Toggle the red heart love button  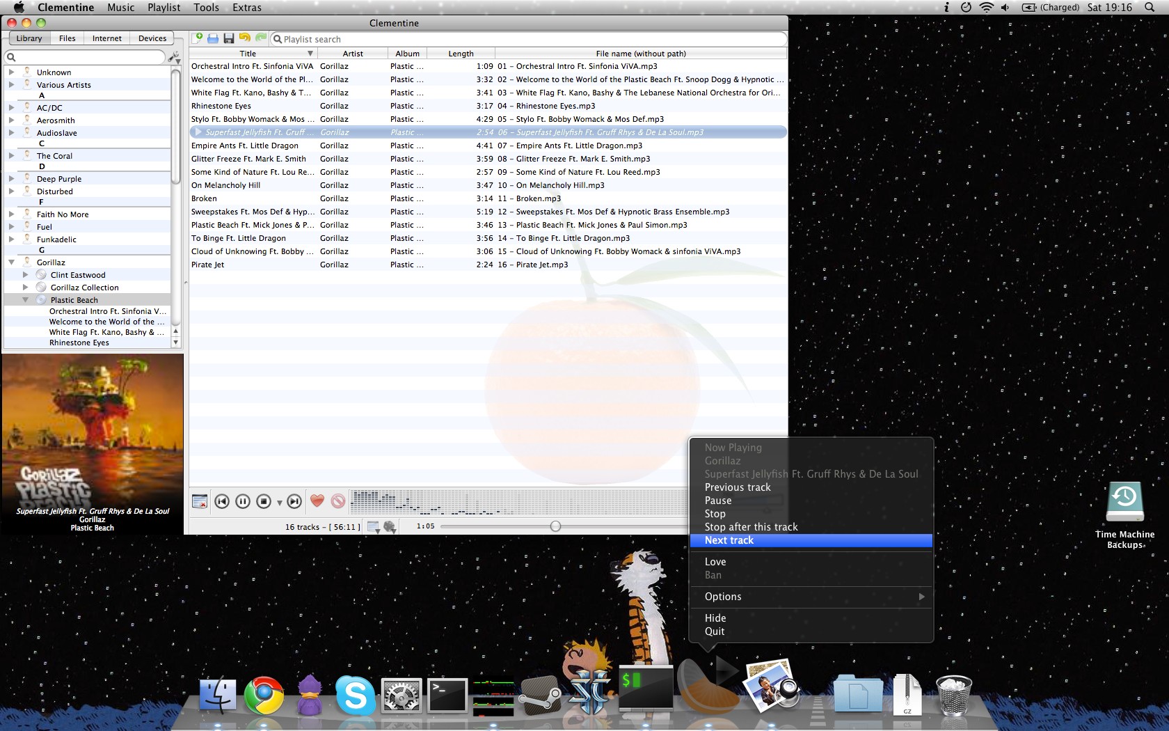pos(317,501)
